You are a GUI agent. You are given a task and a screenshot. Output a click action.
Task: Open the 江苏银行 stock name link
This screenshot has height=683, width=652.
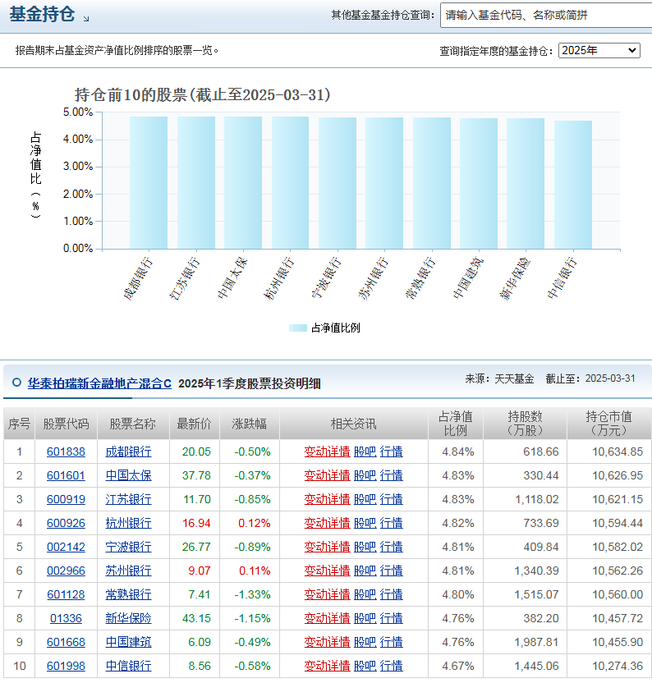point(129,499)
